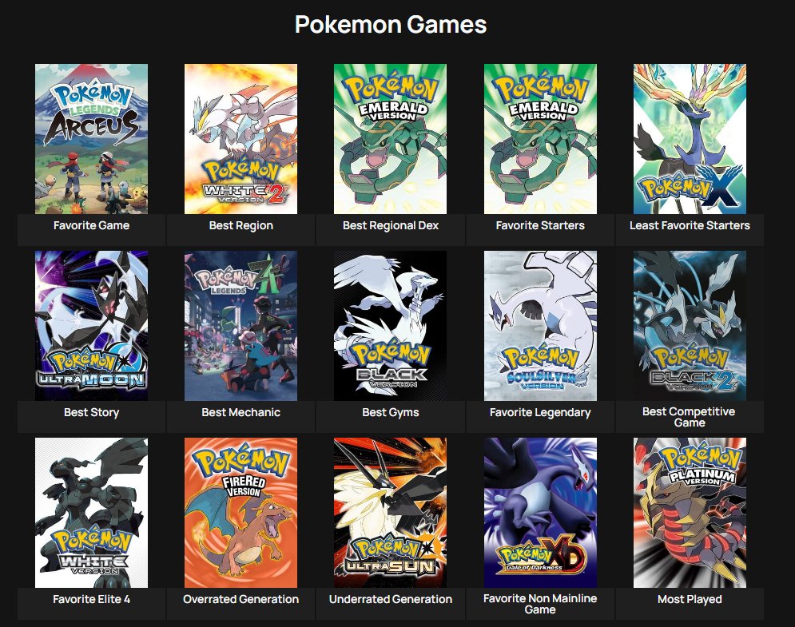The image size is (795, 627).
Task: Select the 'Least Favorite Starters' label
Action: click(690, 225)
